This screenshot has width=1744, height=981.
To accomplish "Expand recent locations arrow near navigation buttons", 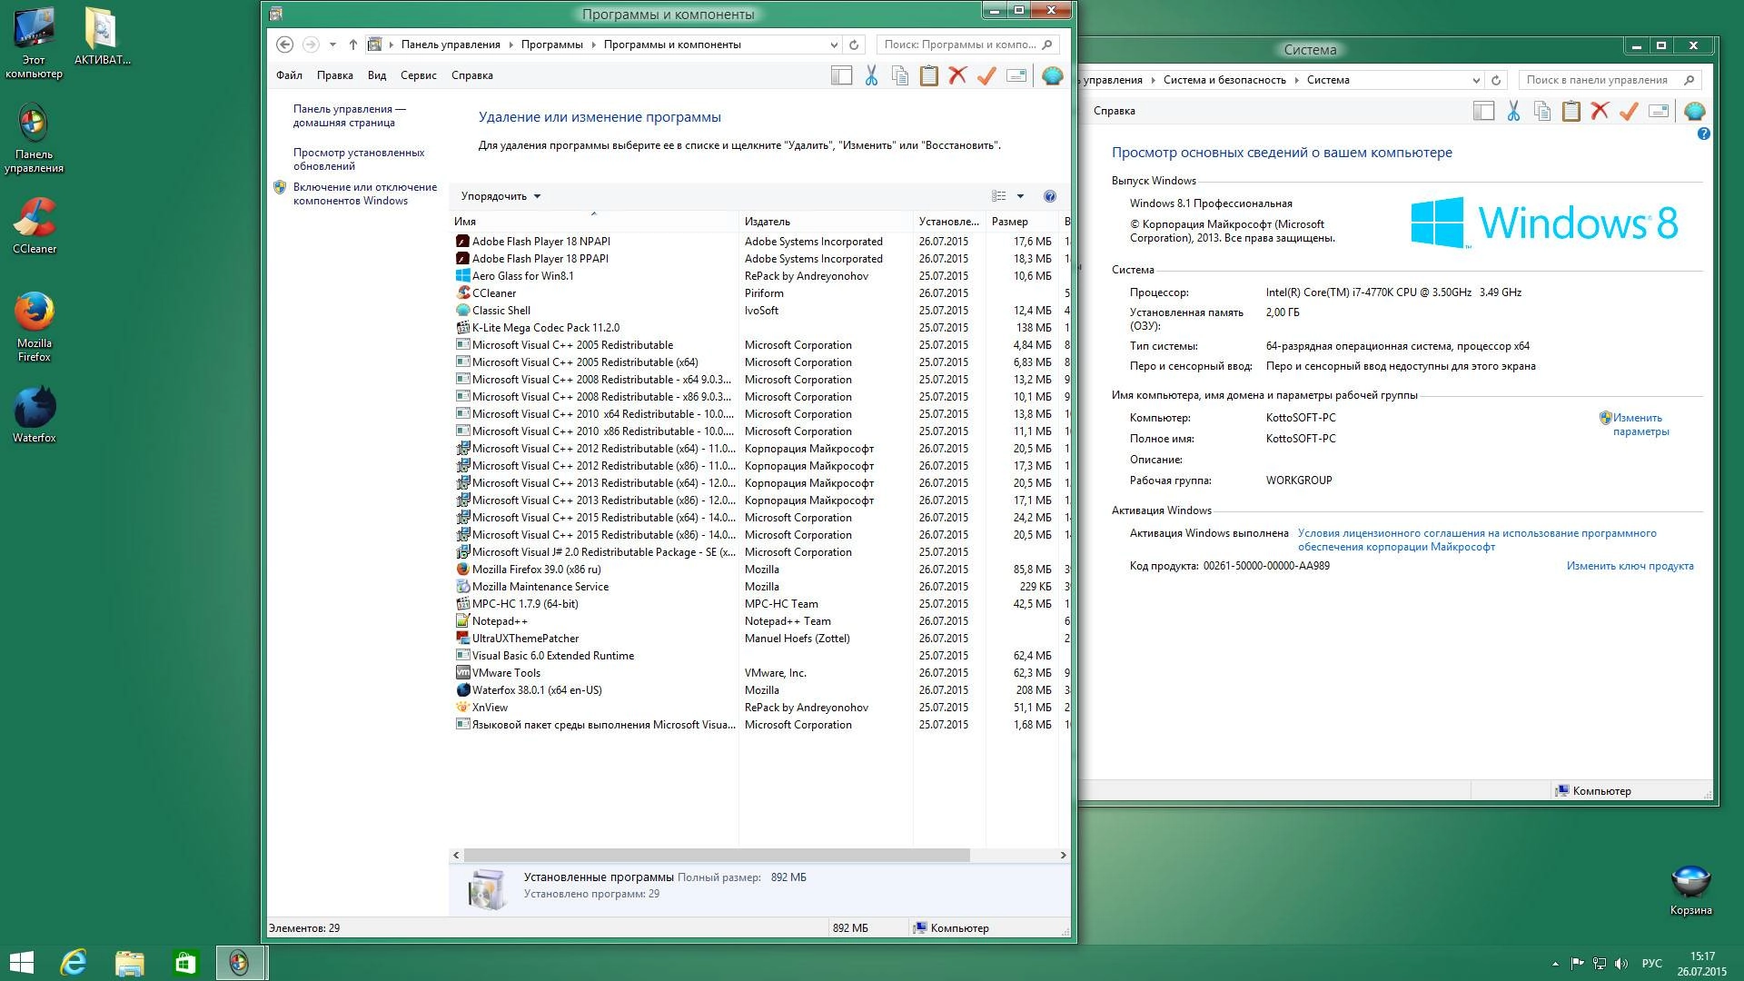I will (x=332, y=45).
